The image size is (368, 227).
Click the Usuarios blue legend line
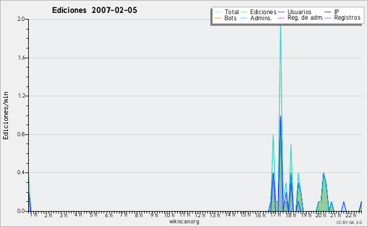tap(281, 12)
